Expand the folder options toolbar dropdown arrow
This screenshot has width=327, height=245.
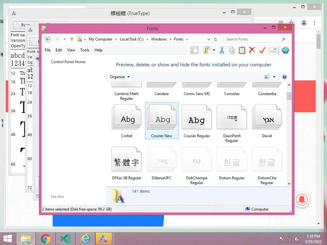click(214, 50)
